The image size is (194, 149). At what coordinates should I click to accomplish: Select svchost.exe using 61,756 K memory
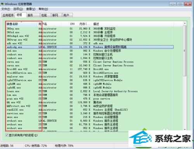click(x=90, y=125)
